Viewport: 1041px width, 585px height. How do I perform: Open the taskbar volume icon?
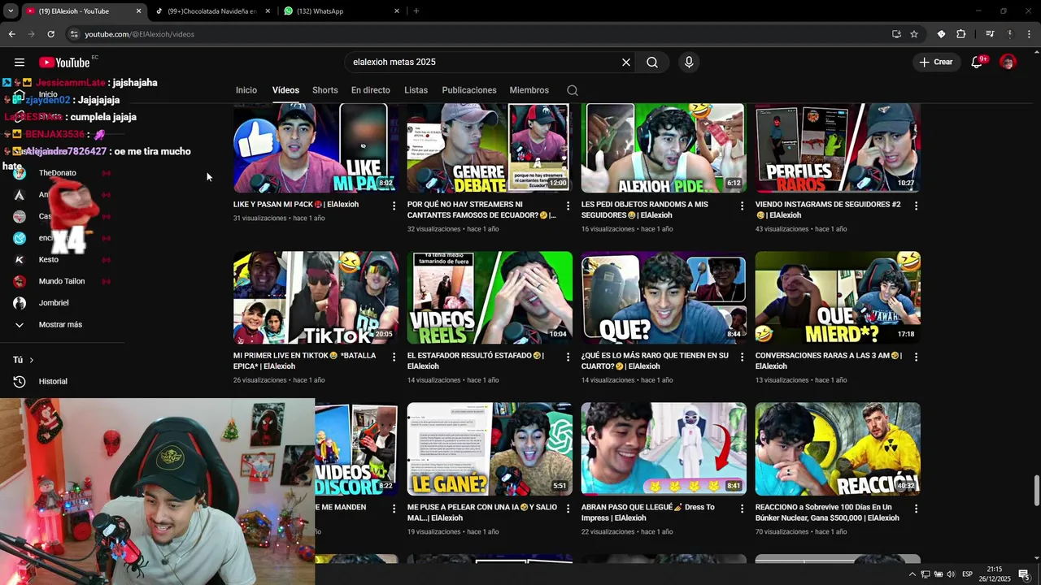(951, 574)
